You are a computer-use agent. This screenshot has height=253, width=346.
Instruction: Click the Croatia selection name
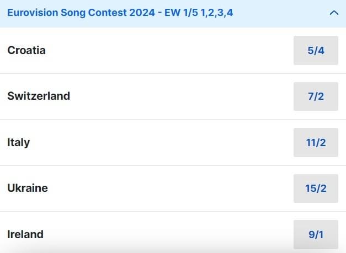point(26,50)
